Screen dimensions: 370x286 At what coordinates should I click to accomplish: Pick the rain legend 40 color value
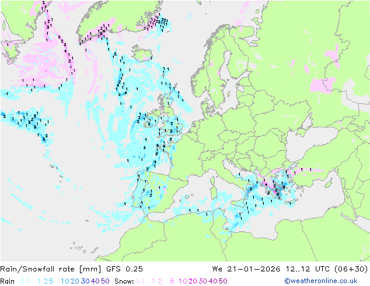click(95, 281)
